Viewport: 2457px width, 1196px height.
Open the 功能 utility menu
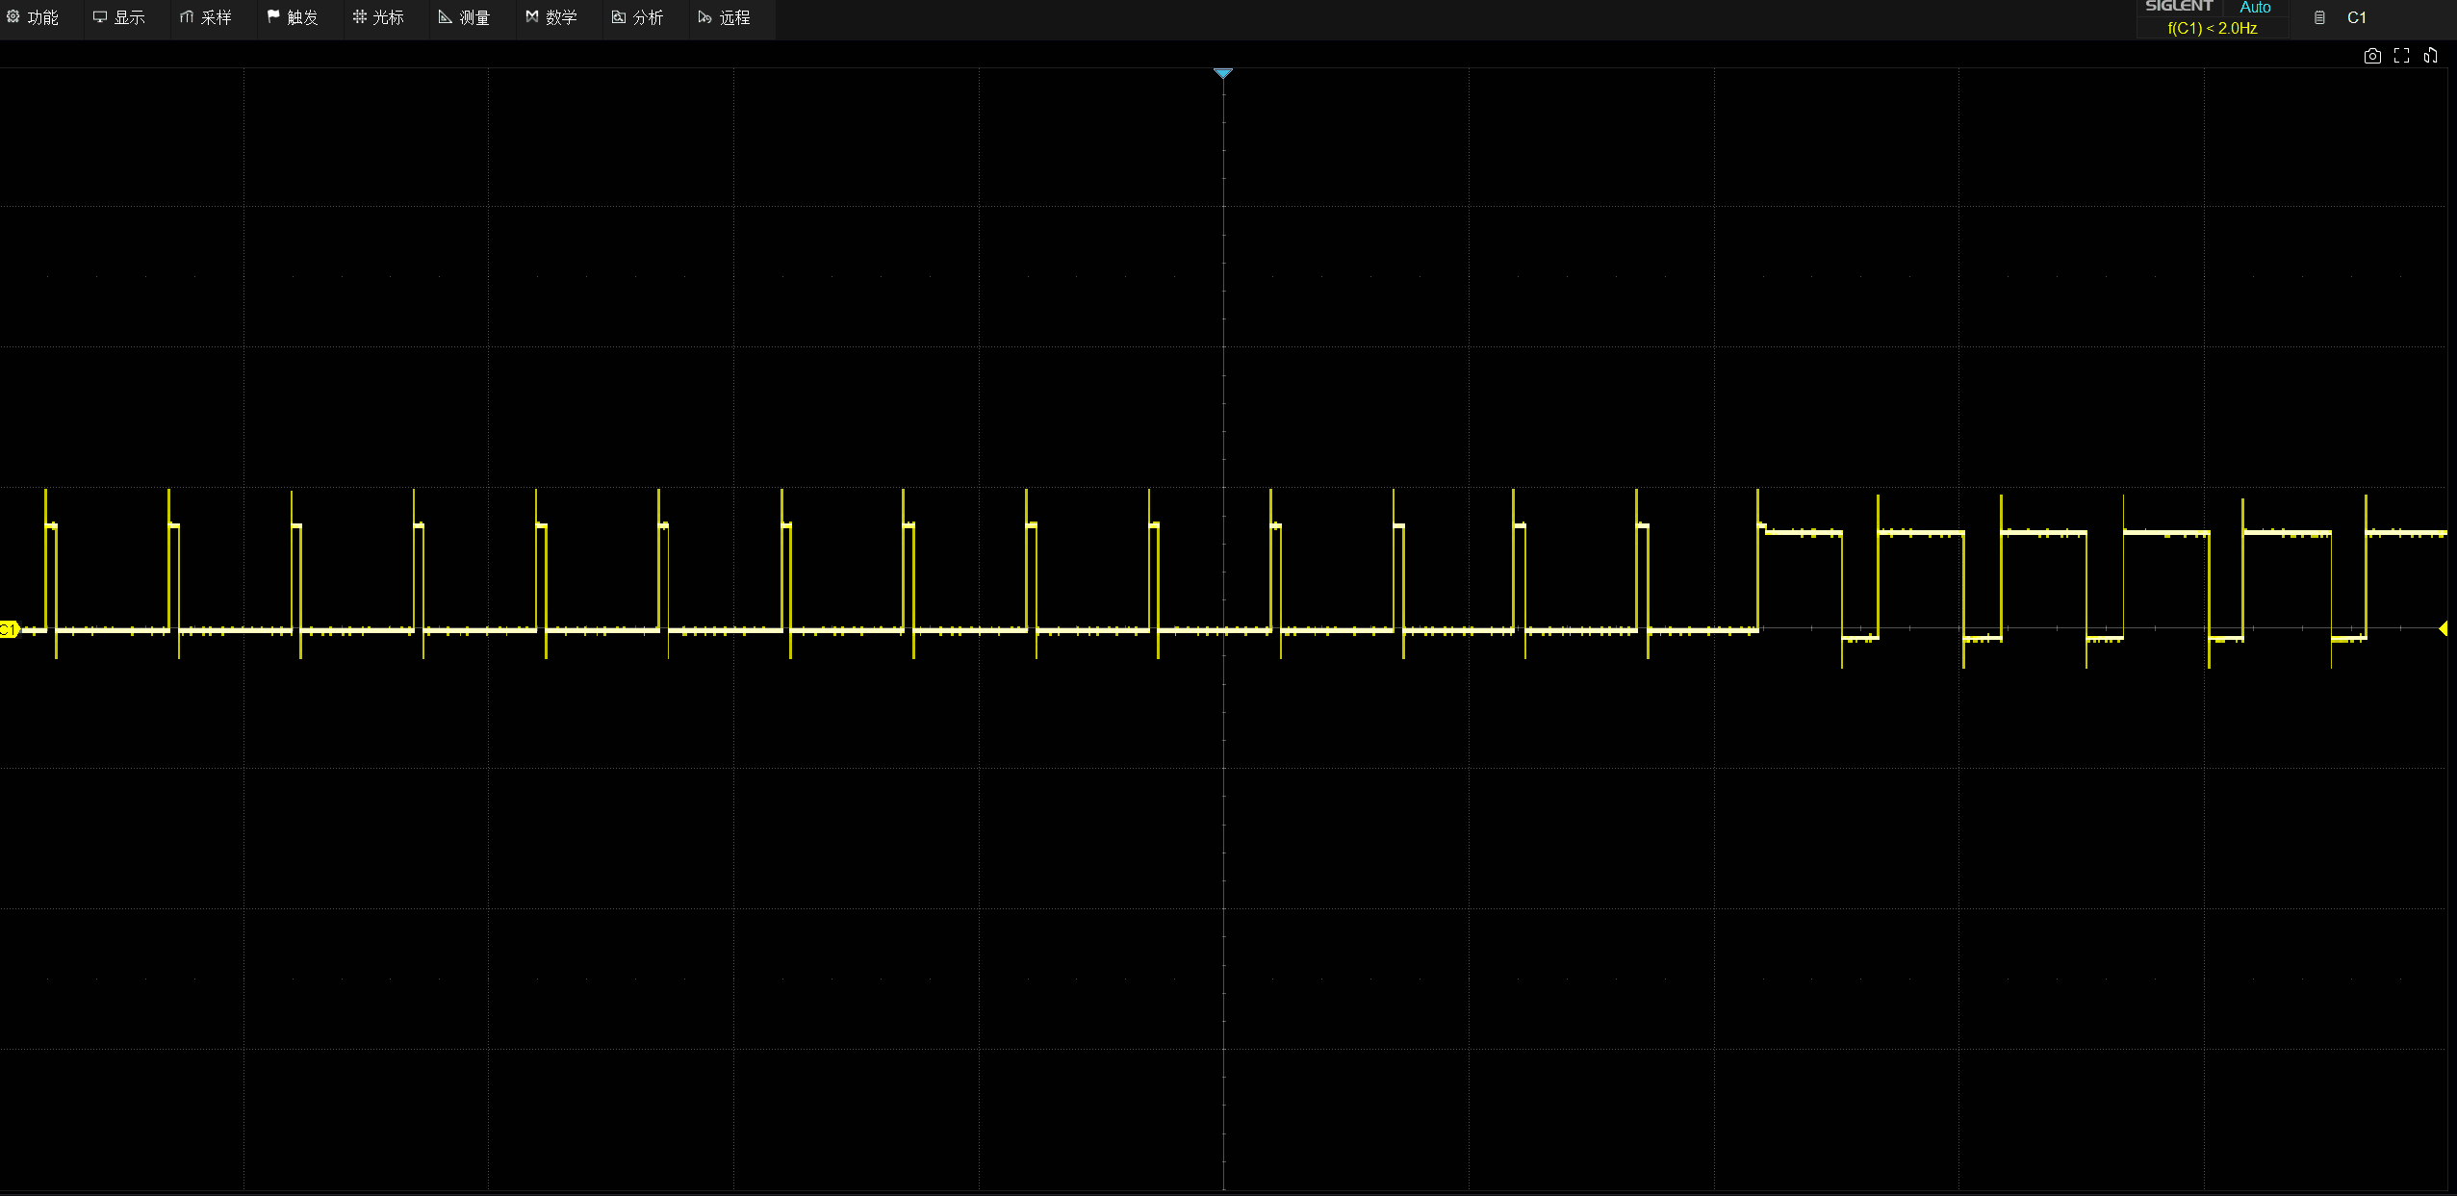(x=34, y=17)
